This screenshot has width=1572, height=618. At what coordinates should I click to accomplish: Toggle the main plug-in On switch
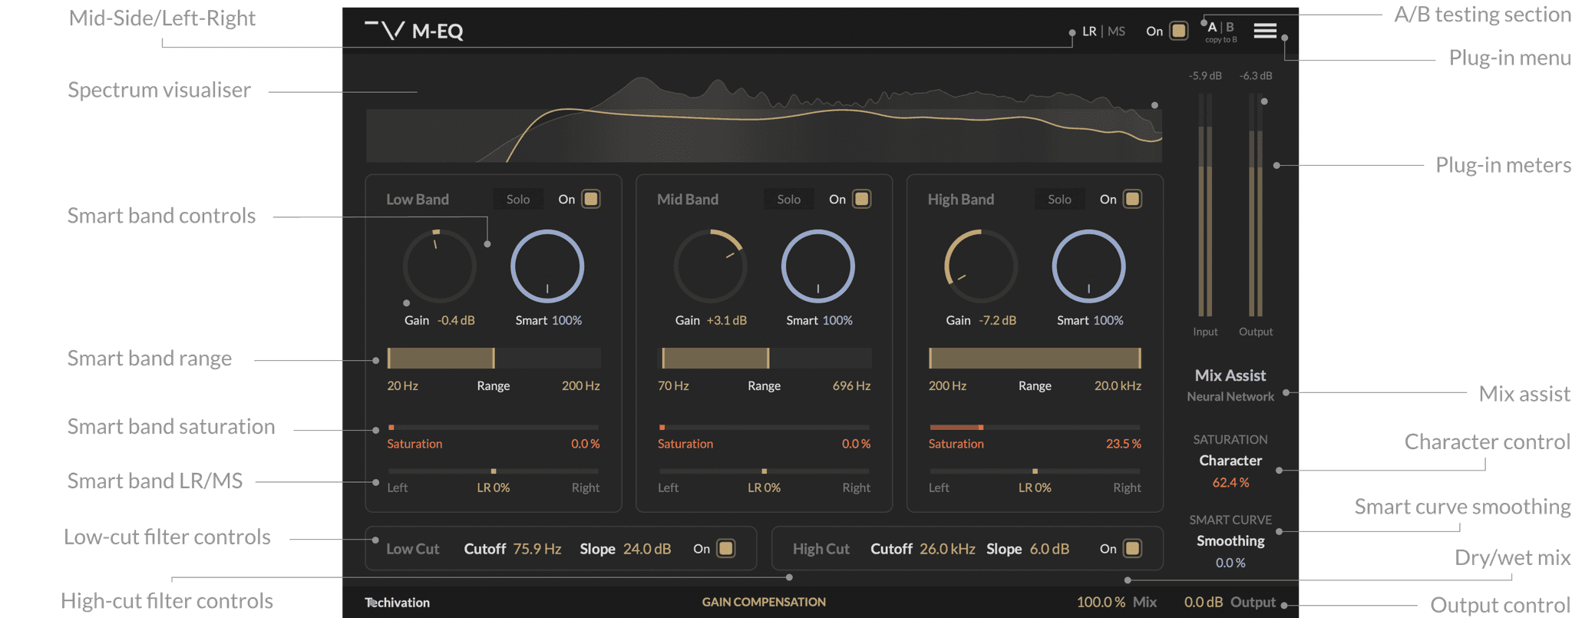tap(1178, 31)
